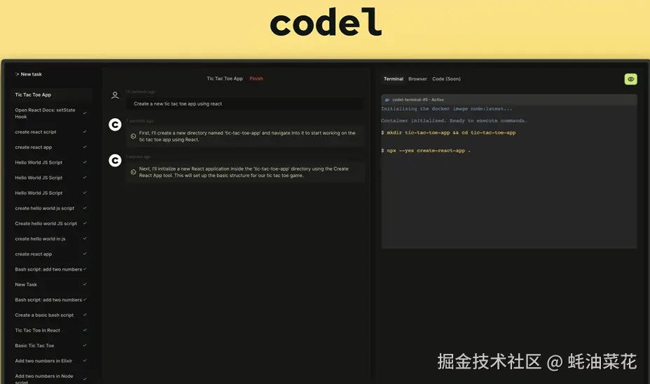Screen dimensions: 650x384
Task: Click the 'Container initialized' terminal line
Action: point(454,121)
